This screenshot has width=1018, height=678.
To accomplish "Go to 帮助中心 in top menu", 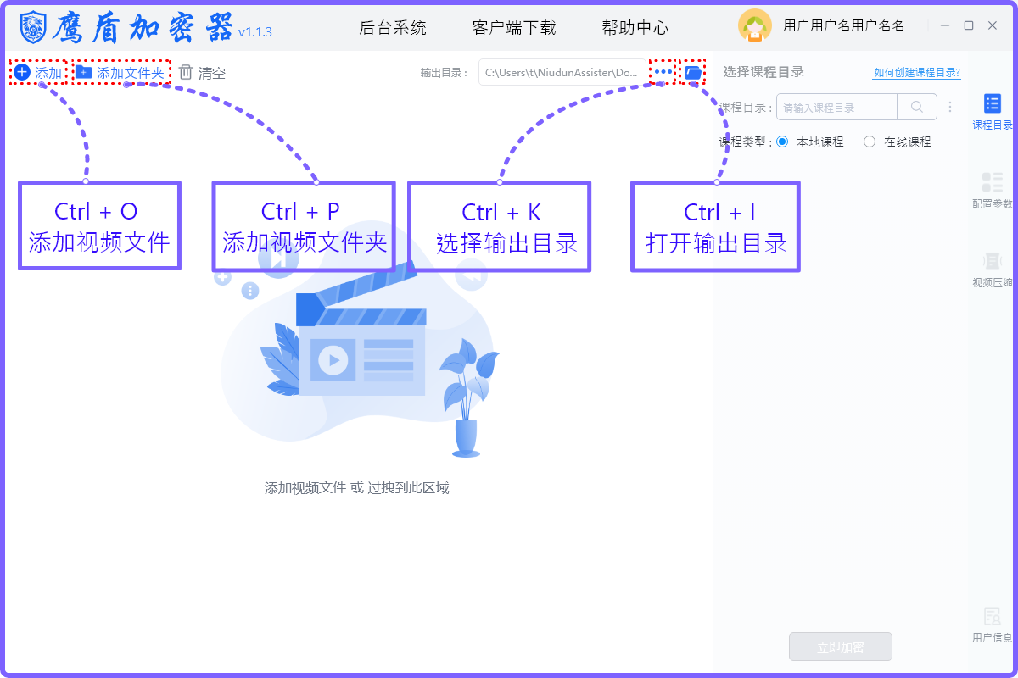I will click(635, 28).
